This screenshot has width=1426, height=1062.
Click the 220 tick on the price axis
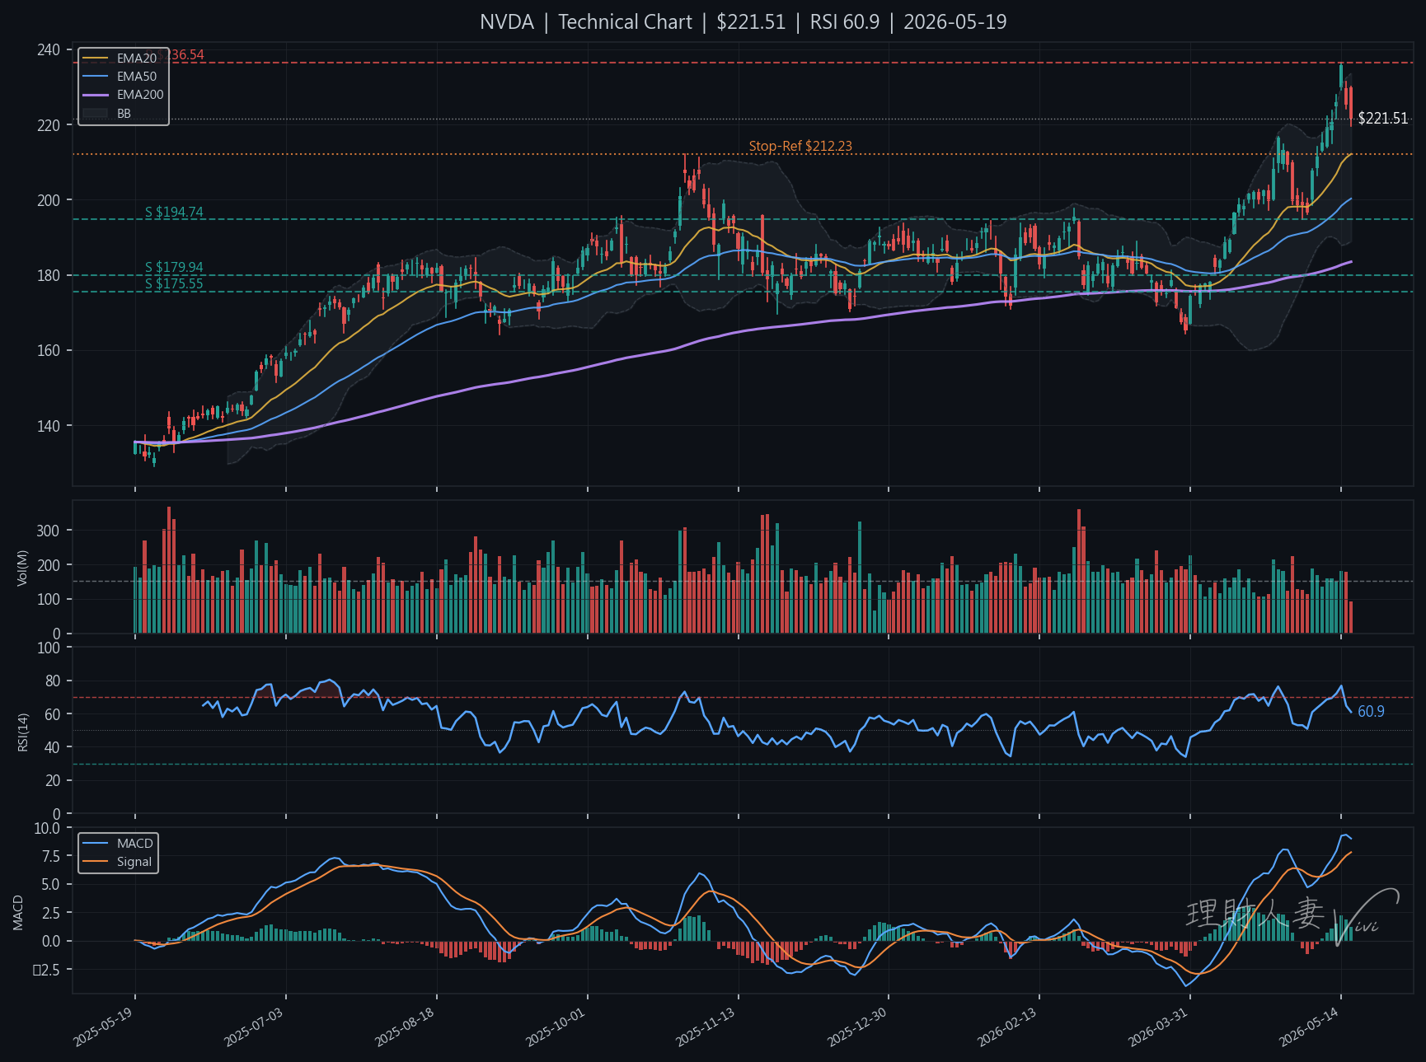pyautogui.click(x=49, y=125)
